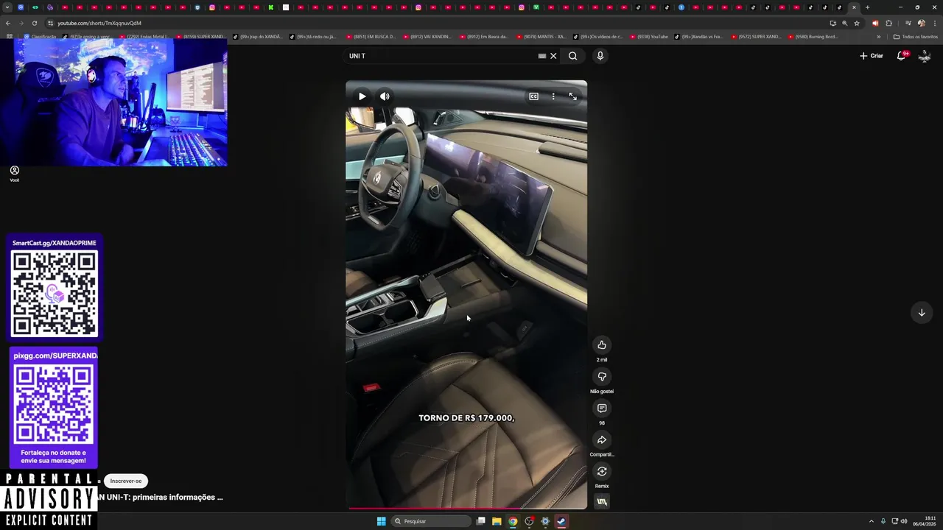Click the SmartCast.gg/XANDAOPRIME label
Viewport: 943px width, 530px height.
tap(54, 243)
